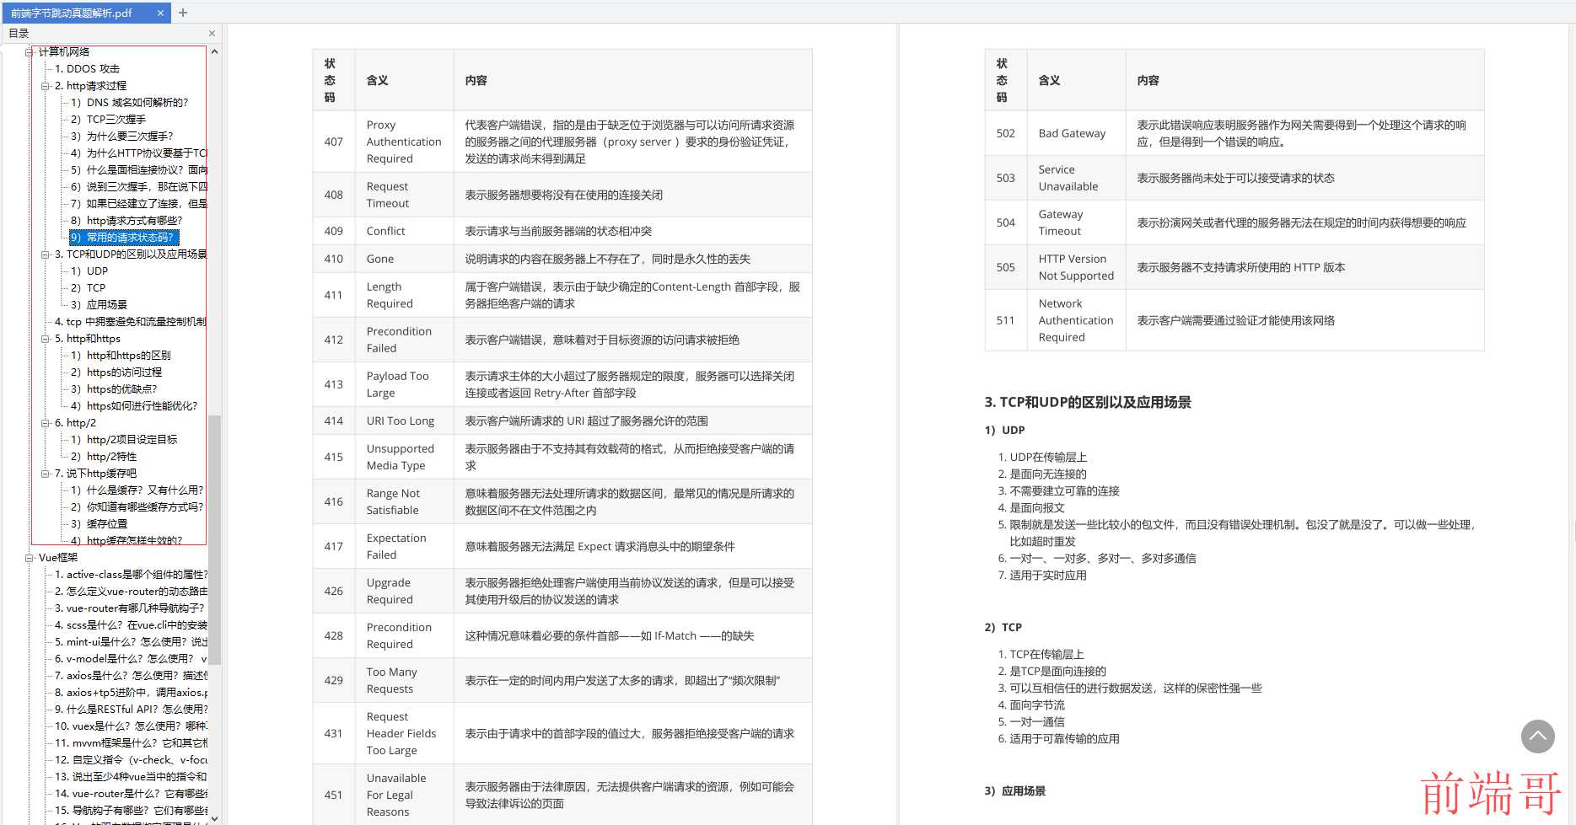Open outline entry 3) 为什么要三次握手?
Image resolution: width=1576 pixels, height=825 pixels.
(121, 137)
